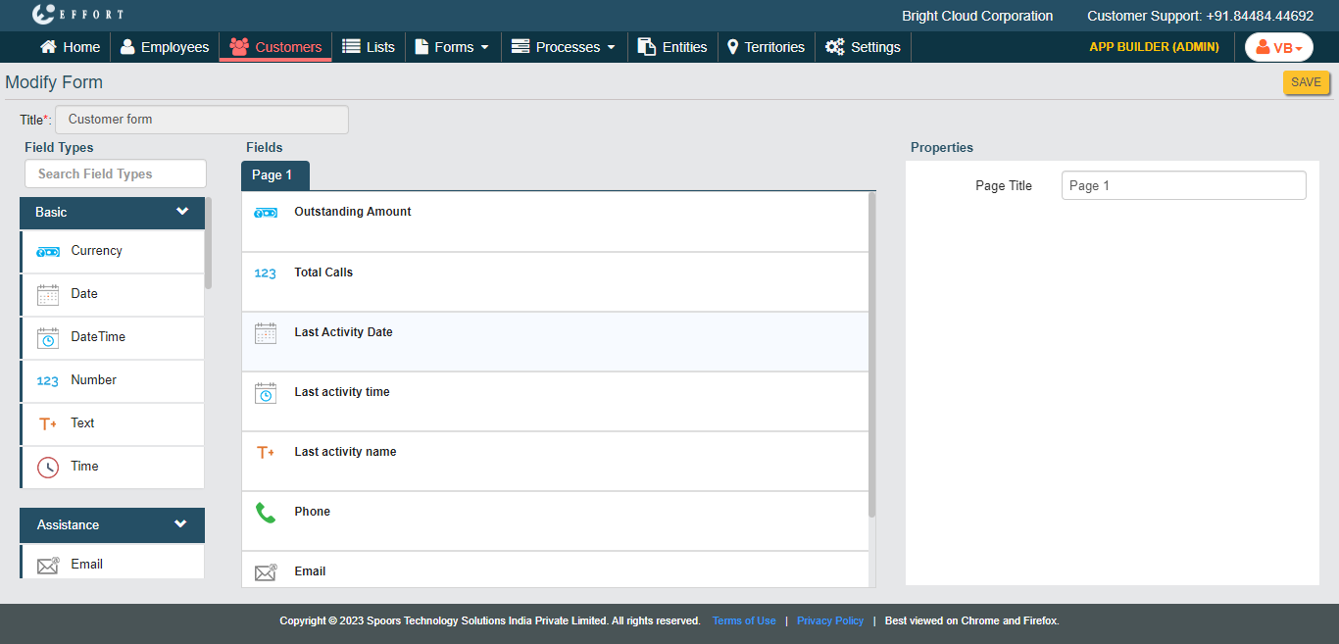The width and height of the screenshot is (1339, 644).
Task: Click the Currency field type icon
Action: coord(48,251)
